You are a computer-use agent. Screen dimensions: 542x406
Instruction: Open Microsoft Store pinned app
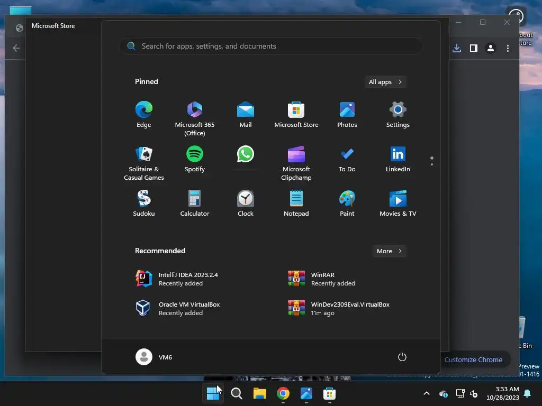click(296, 115)
